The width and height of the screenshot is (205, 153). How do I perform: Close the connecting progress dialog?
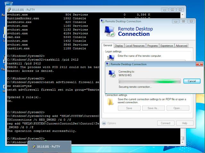click(x=199, y=64)
